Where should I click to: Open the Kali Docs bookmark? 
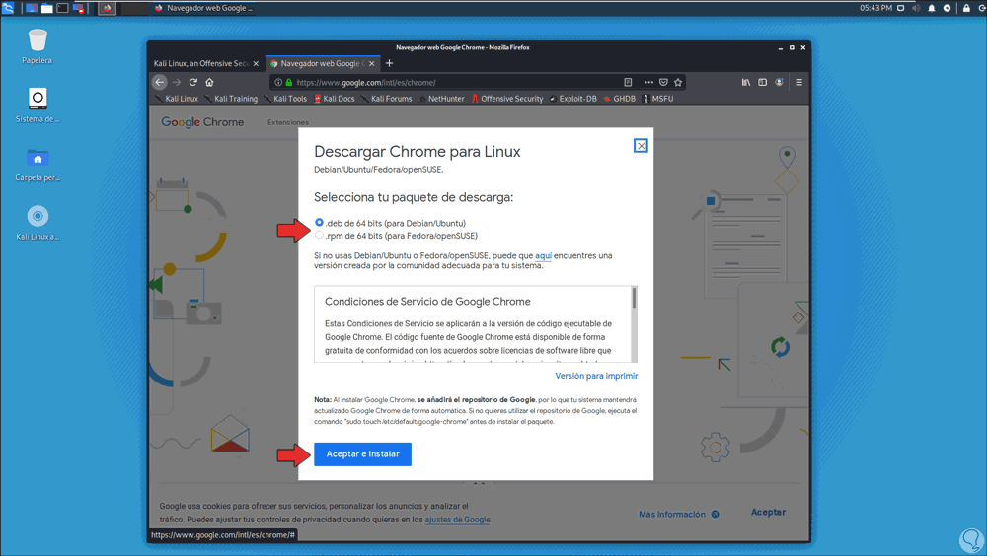tap(335, 99)
